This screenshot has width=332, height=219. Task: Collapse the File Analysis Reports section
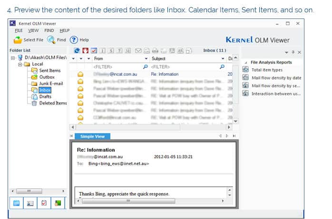(x=246, y=63)
